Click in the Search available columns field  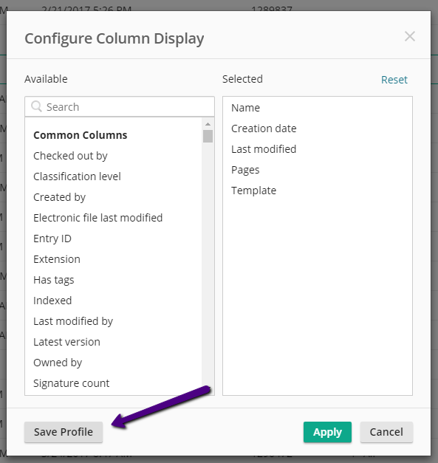click(x=120, y=106)
